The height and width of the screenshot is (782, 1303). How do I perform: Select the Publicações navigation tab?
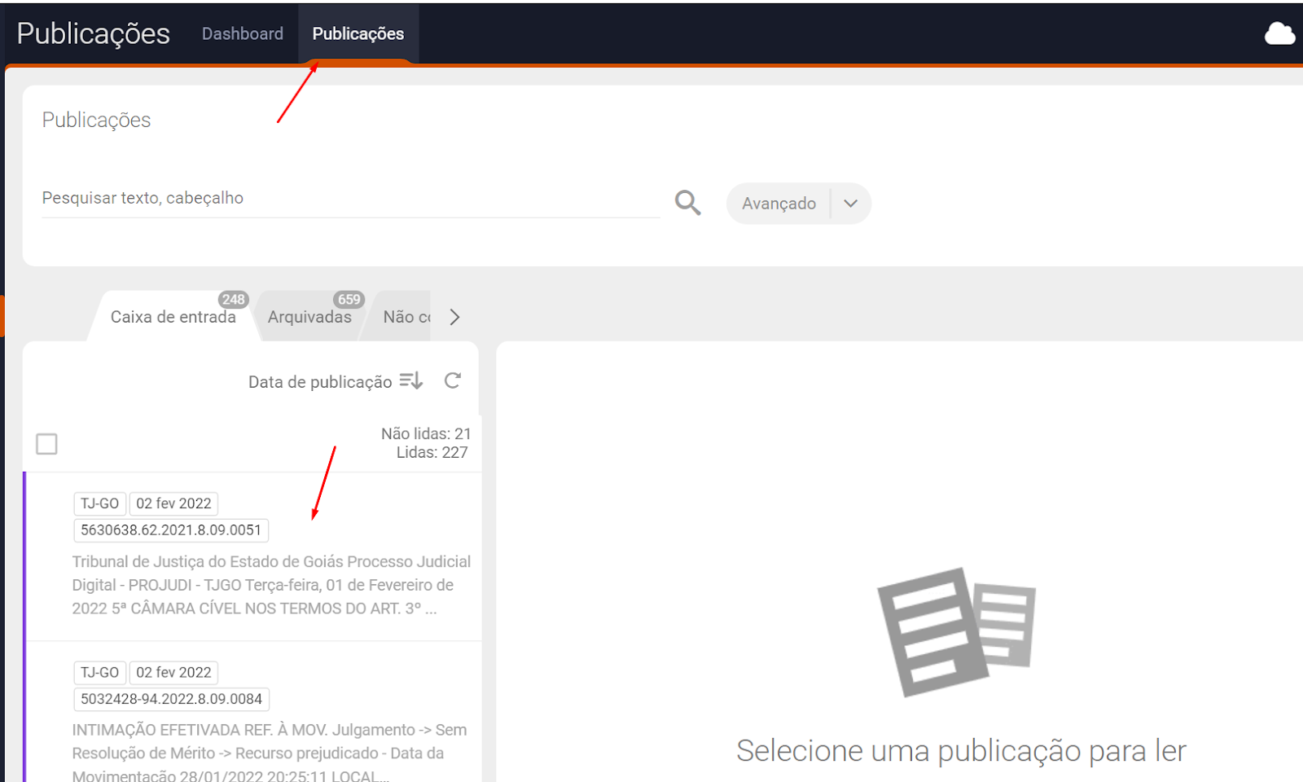(x=358, y=34)
